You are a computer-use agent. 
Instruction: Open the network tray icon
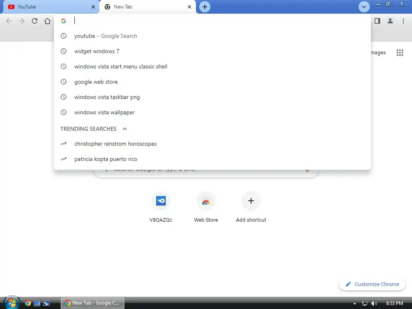(x=365, y=303)
